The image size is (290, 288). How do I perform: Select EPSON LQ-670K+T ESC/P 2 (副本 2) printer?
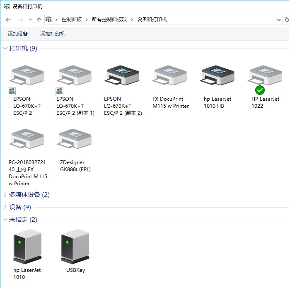click(x=123, y=77)
